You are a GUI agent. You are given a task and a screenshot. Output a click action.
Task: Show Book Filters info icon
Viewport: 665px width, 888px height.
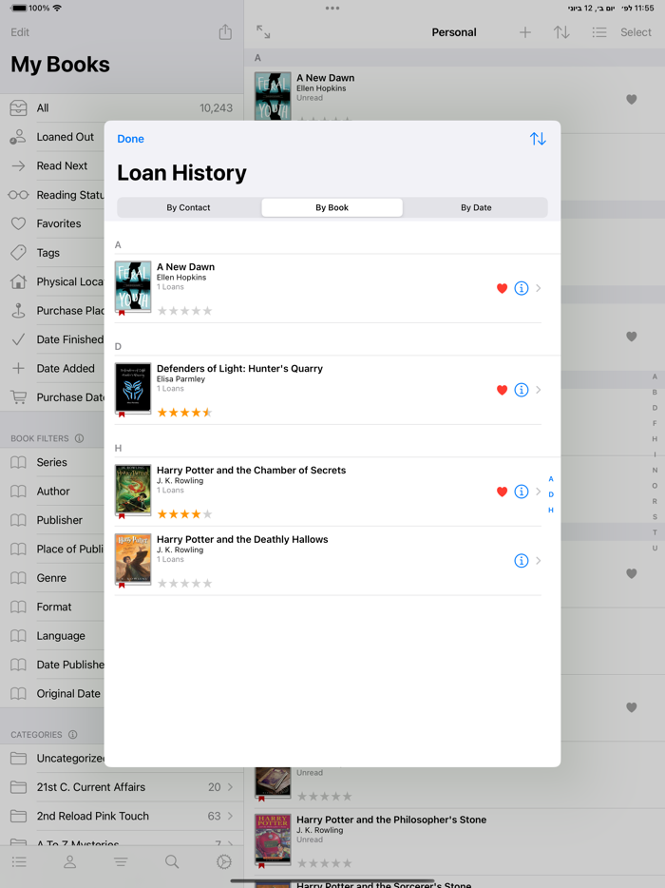pyautogui.click(x=79, y=438)
